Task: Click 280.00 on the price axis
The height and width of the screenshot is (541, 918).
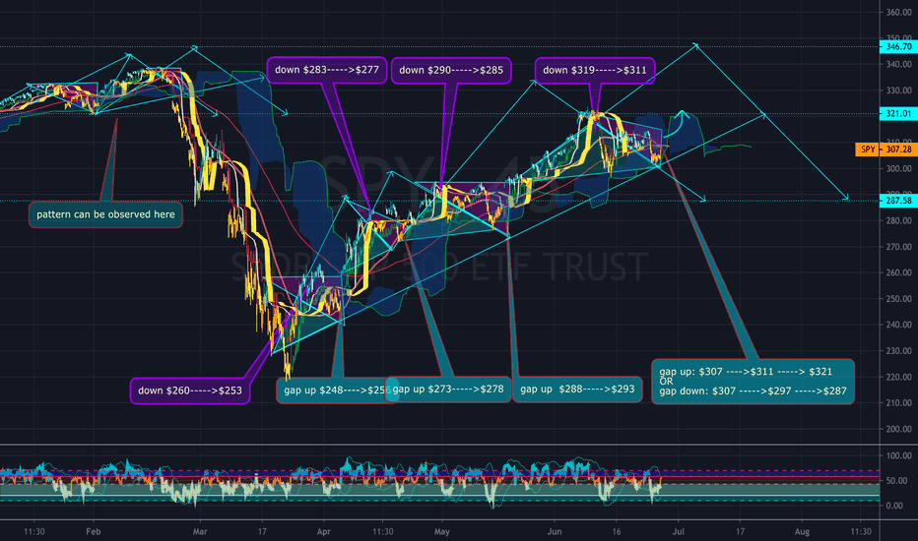Action: pyautogui.click(x=898, y=221)
